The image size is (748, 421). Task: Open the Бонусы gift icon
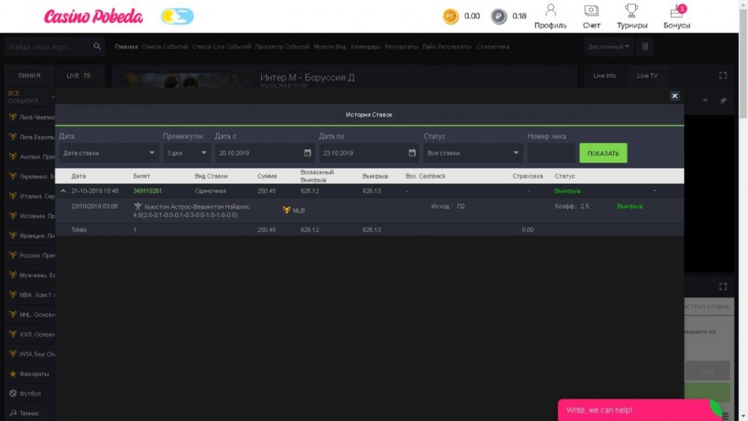[676, 12]
